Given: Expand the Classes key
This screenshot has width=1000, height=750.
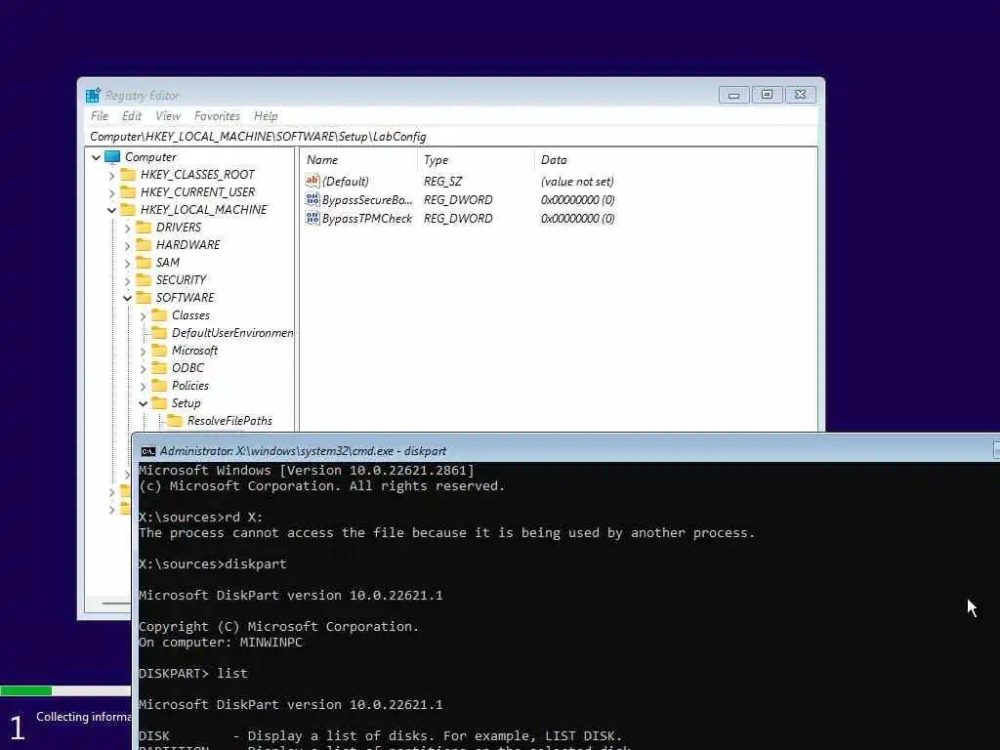Looking at the screenshot, I should pyautogui.click(x=143, y=315).
